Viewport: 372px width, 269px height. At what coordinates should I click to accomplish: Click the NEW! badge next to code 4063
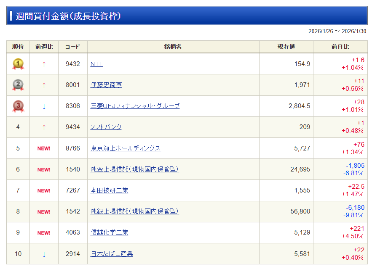(44, 233)
